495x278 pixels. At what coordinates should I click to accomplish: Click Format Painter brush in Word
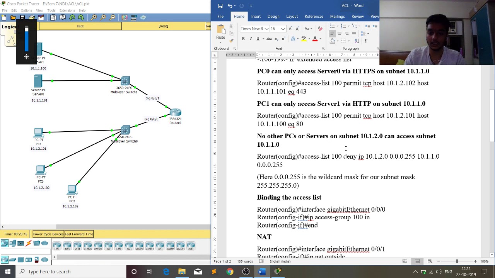point(231,41)
